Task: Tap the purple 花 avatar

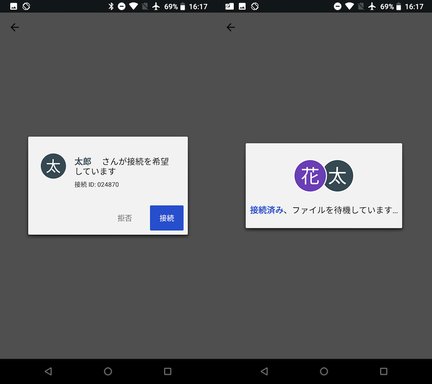Action: 310,176
